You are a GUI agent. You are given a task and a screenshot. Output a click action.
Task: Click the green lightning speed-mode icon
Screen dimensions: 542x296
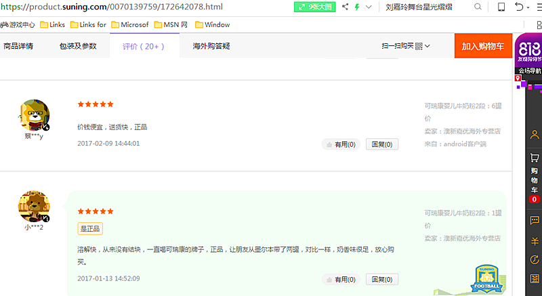(x=357, y=7)
